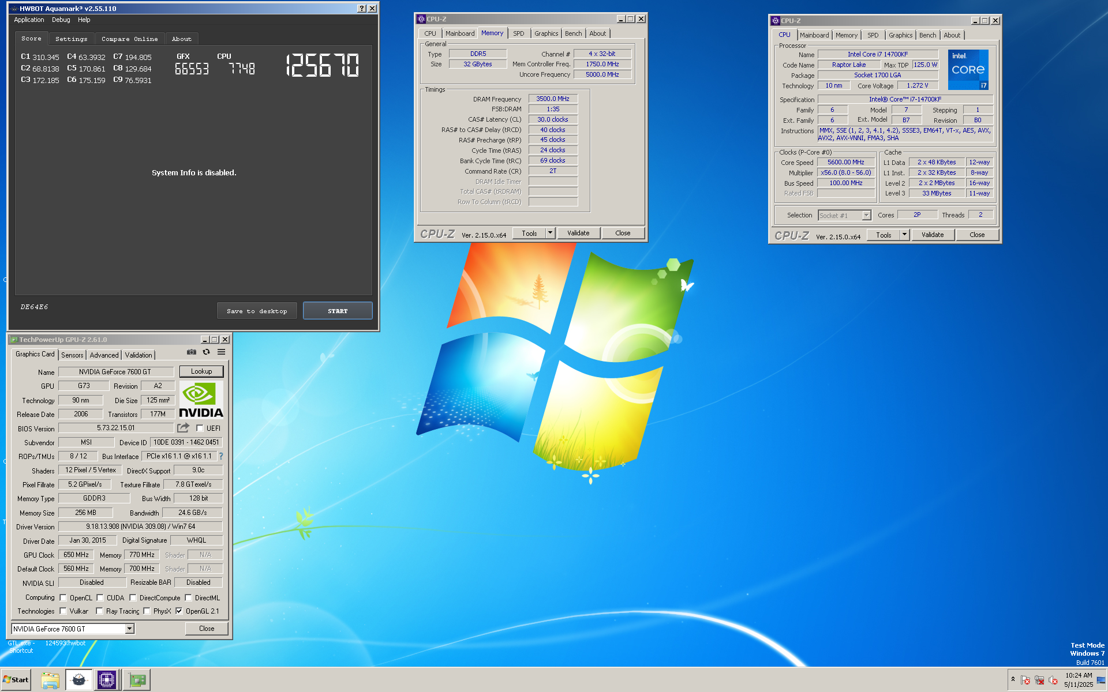Open the GTL.exe shortcut desktop icon

(x=21, y=646)
